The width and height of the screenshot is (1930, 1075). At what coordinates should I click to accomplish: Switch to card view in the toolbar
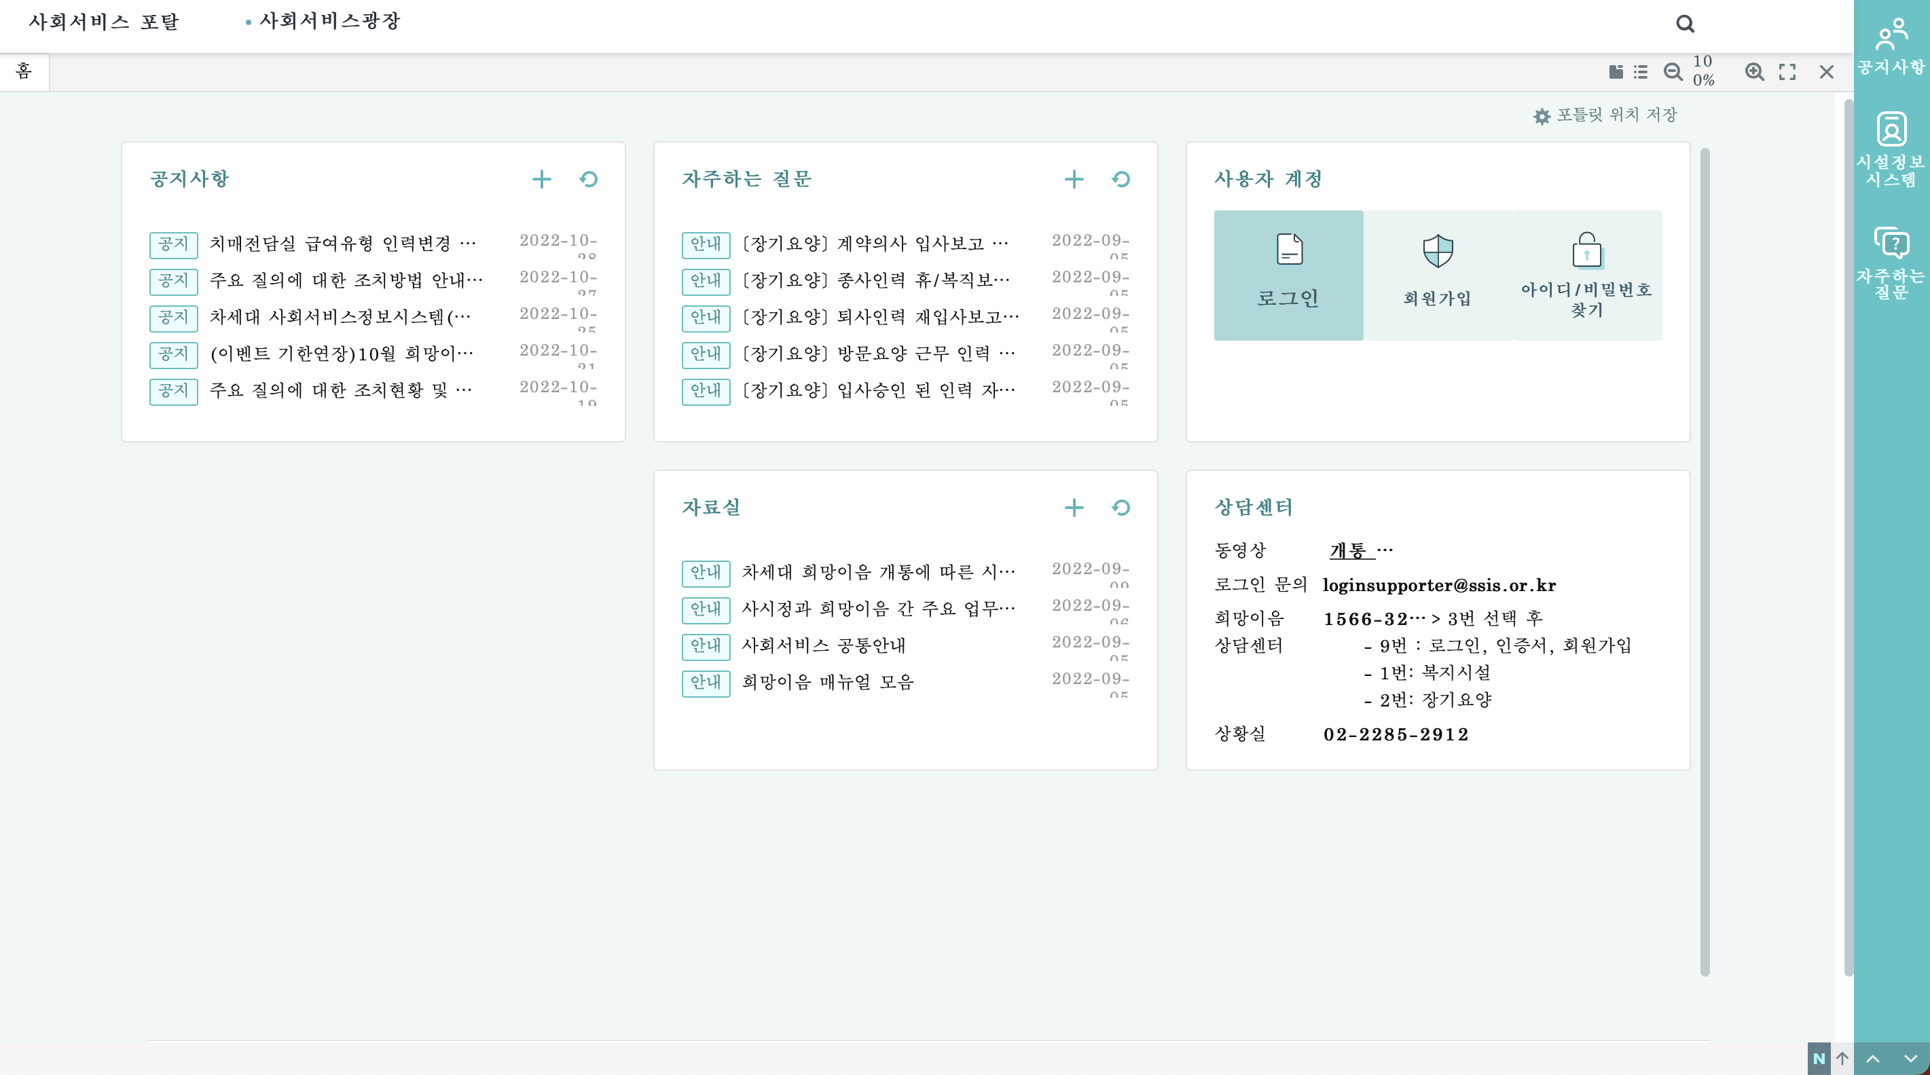click(x=1616, y=72)
